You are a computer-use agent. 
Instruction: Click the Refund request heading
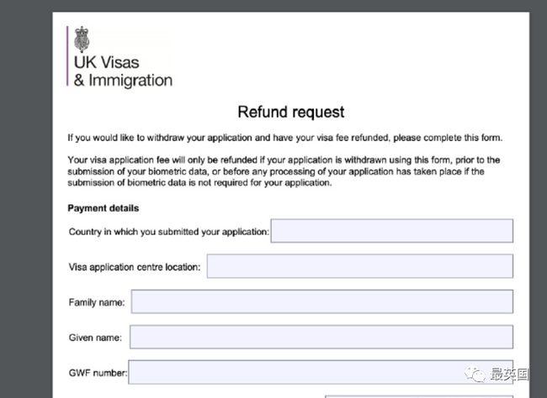pos(290,112)
